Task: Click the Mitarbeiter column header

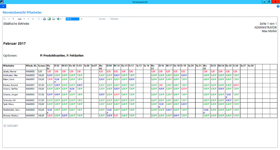Action: coord(9,66)
